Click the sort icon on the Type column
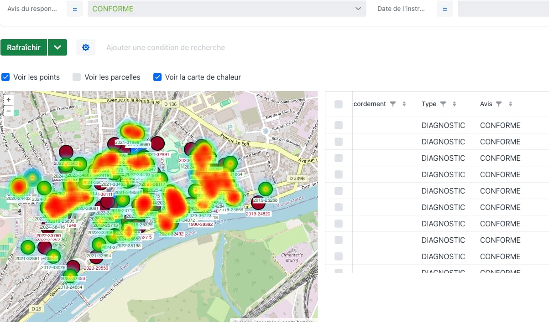Image resolution: width=549 pixels, height=322 pixels. tap(454, 104)
